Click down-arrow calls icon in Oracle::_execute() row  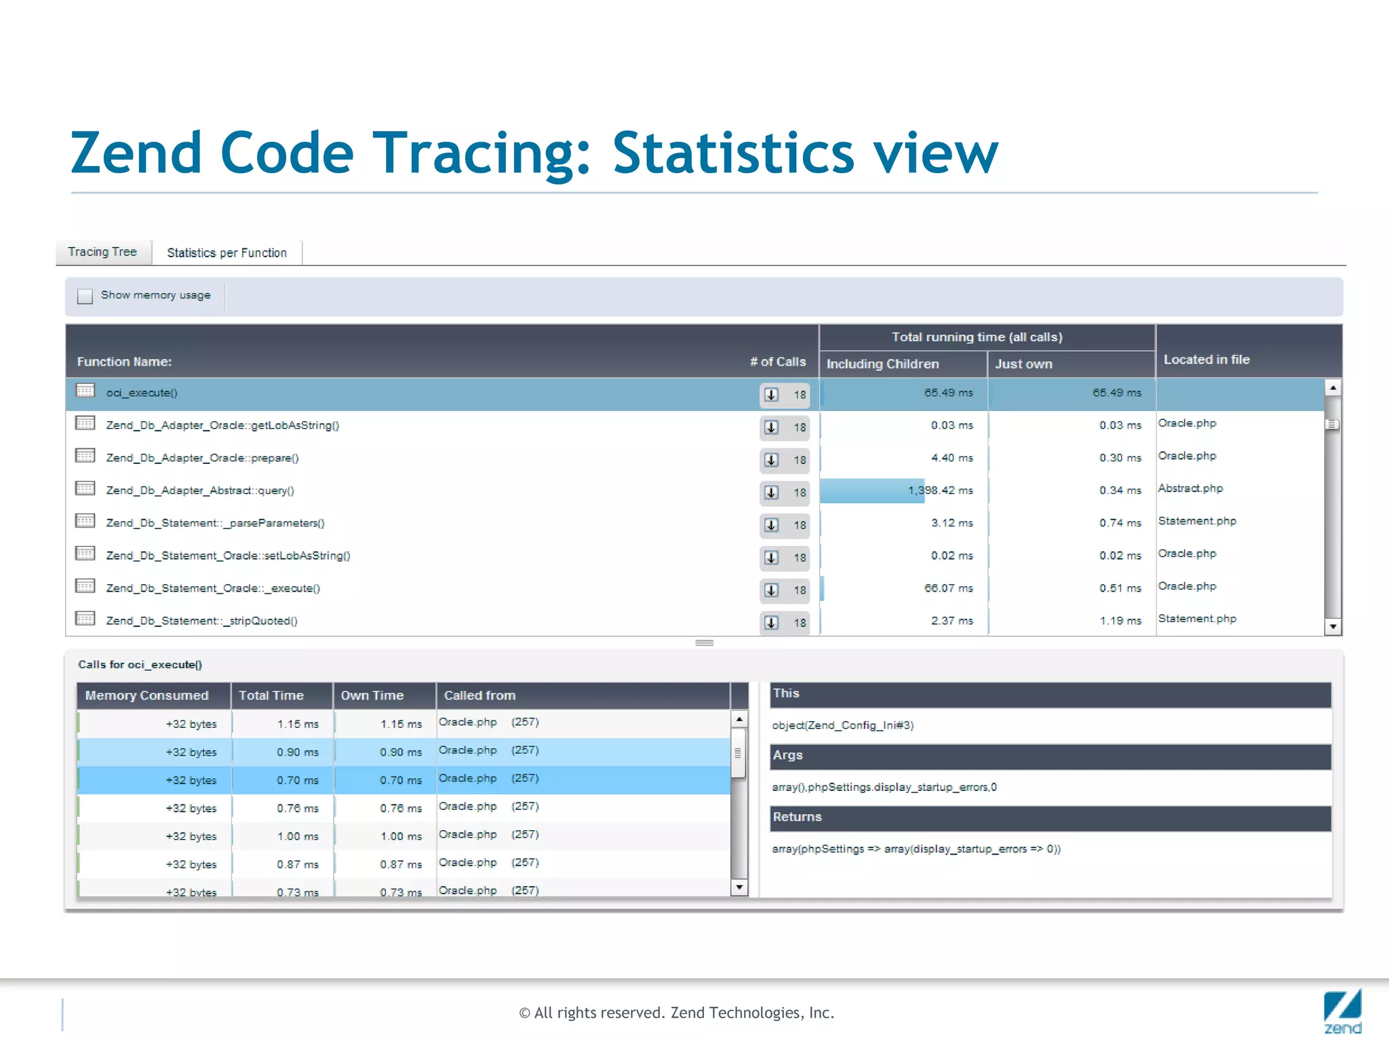point(771,590)
